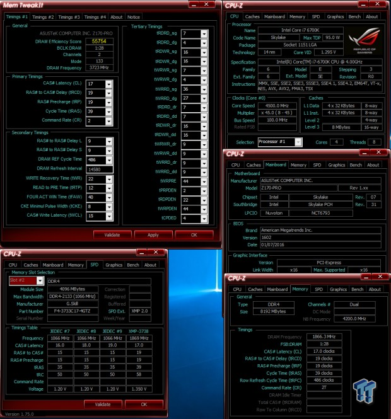Screen dimensions: 391x419
Task: Click the Max Bandwidth DDR4-2133 (1066 MHz) field
Action: coord(73,297)
